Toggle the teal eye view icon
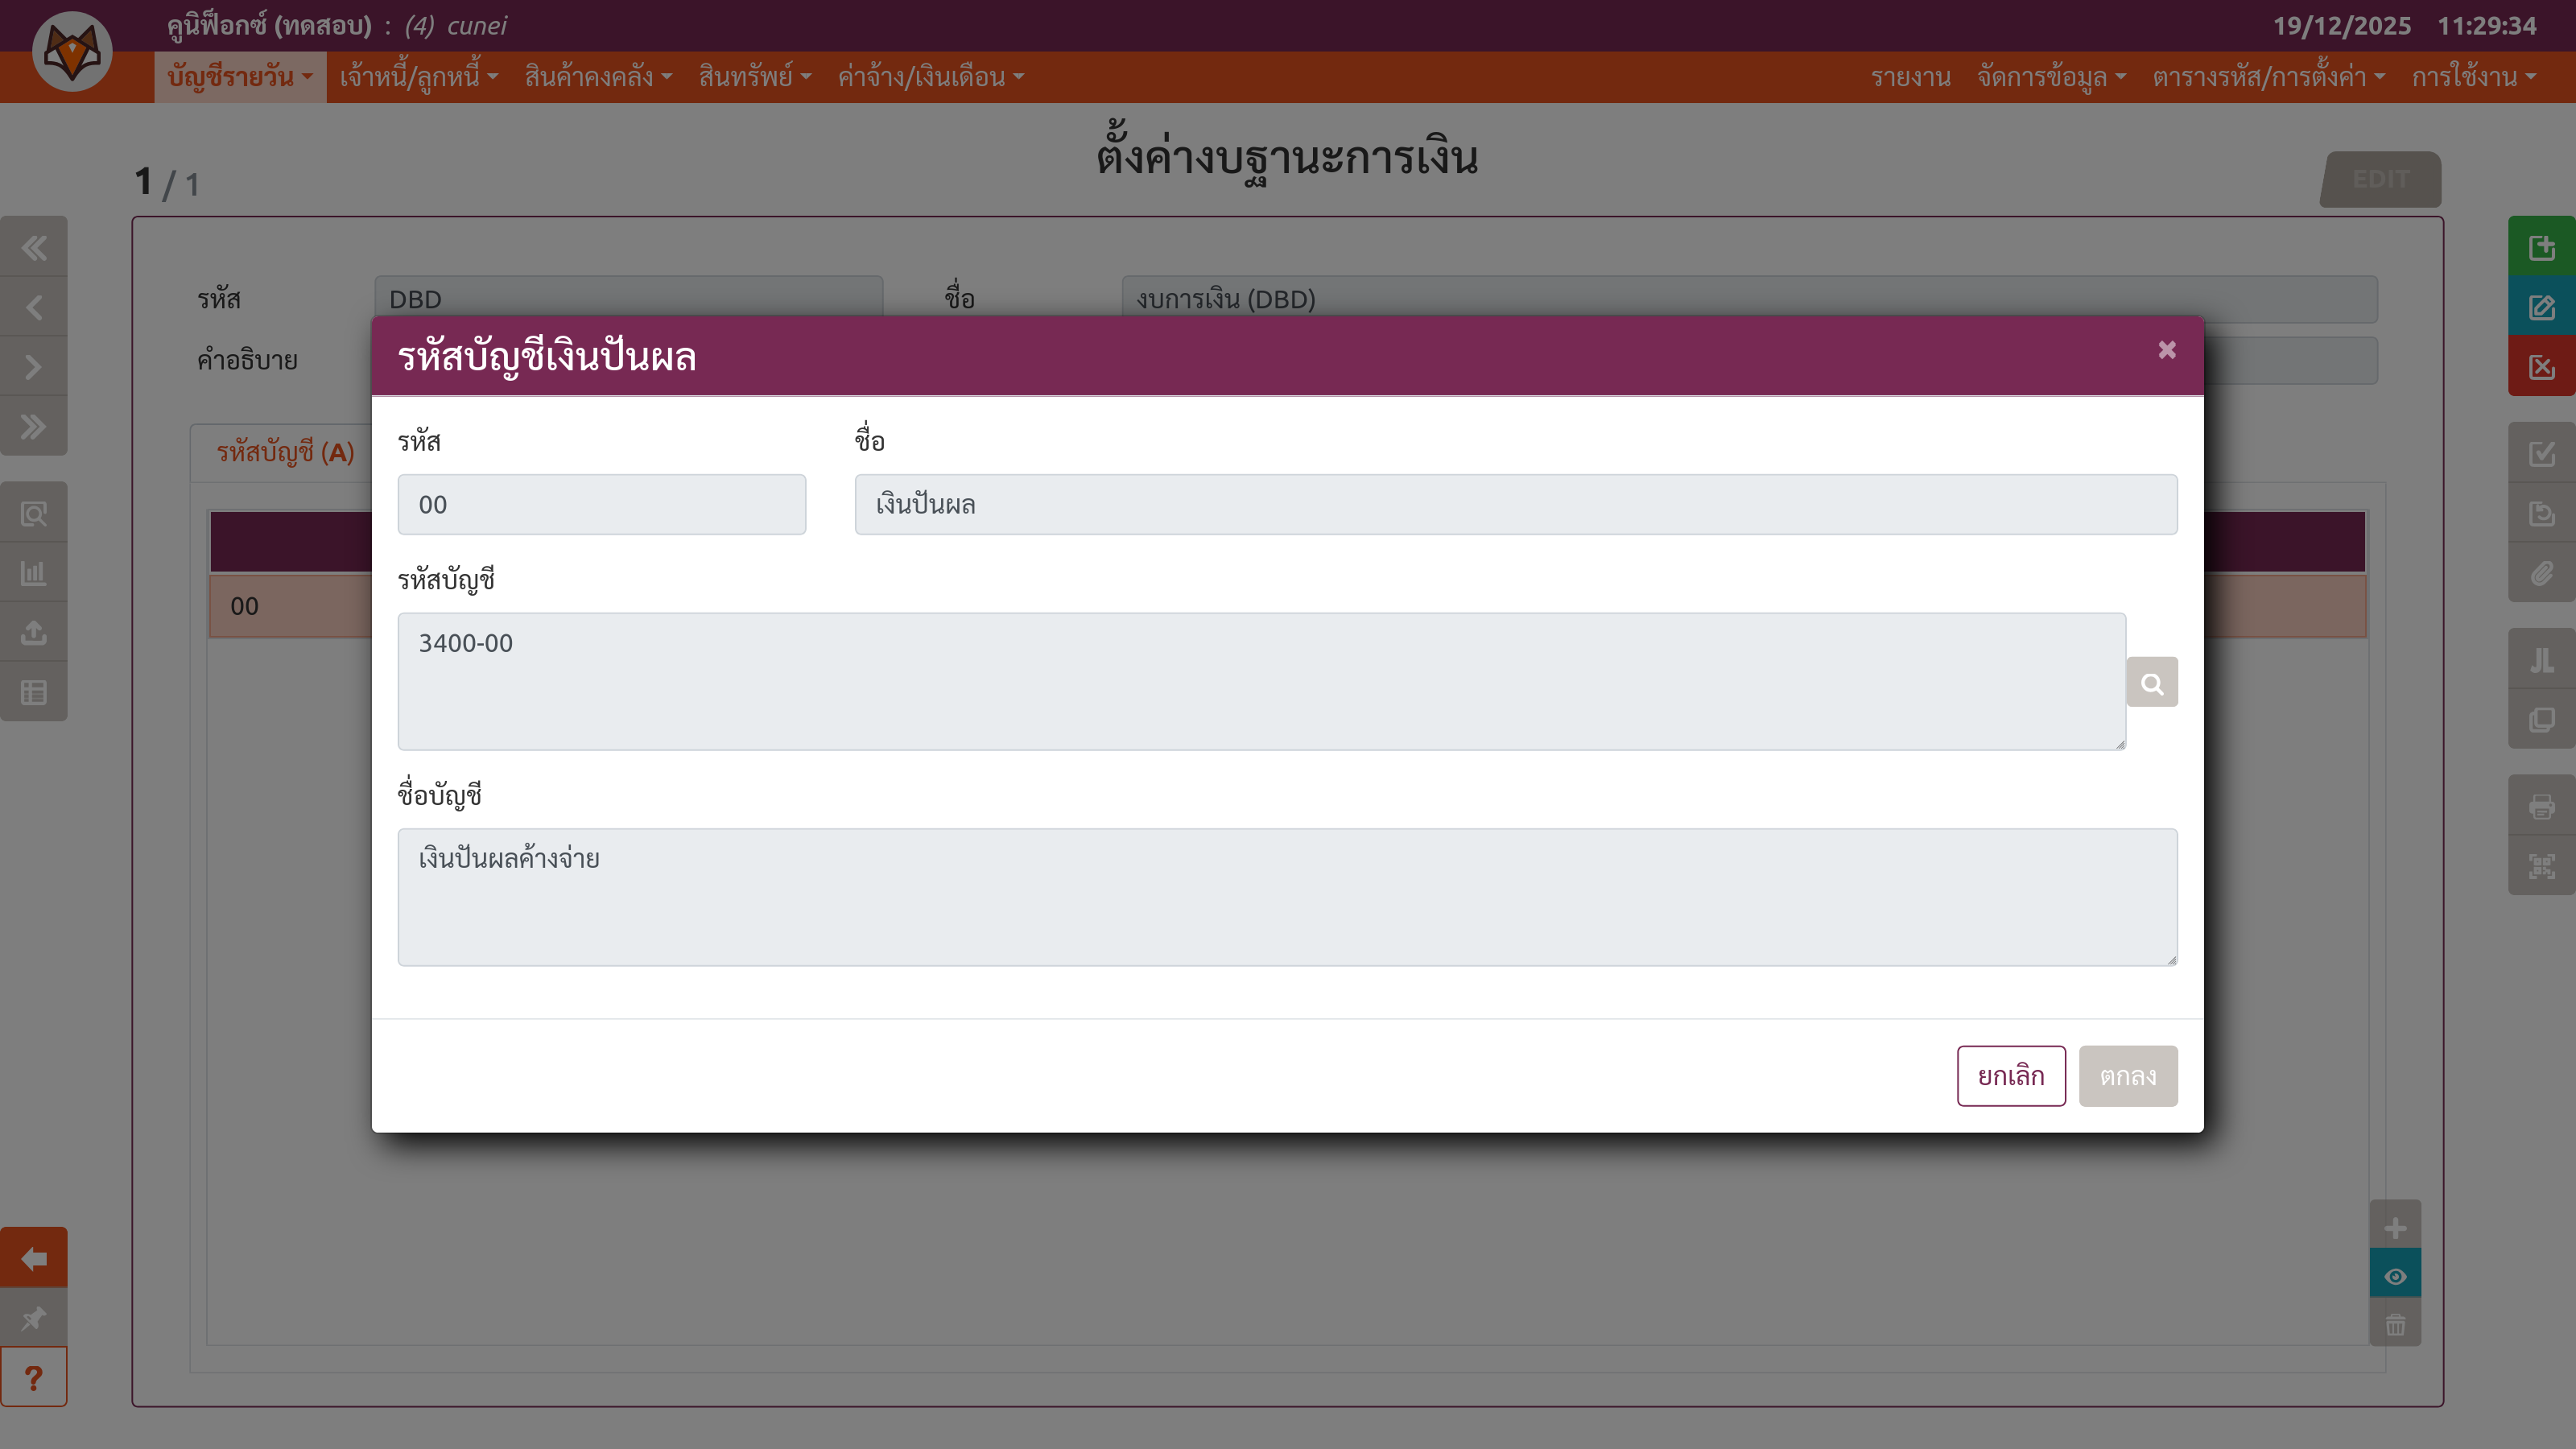Image resolution: width=2576 pixels, height=1449 pixels. click(x=2395, y=1276)
